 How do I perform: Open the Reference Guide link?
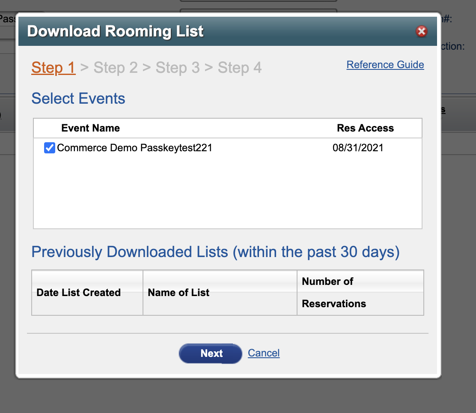pos(385,65)
